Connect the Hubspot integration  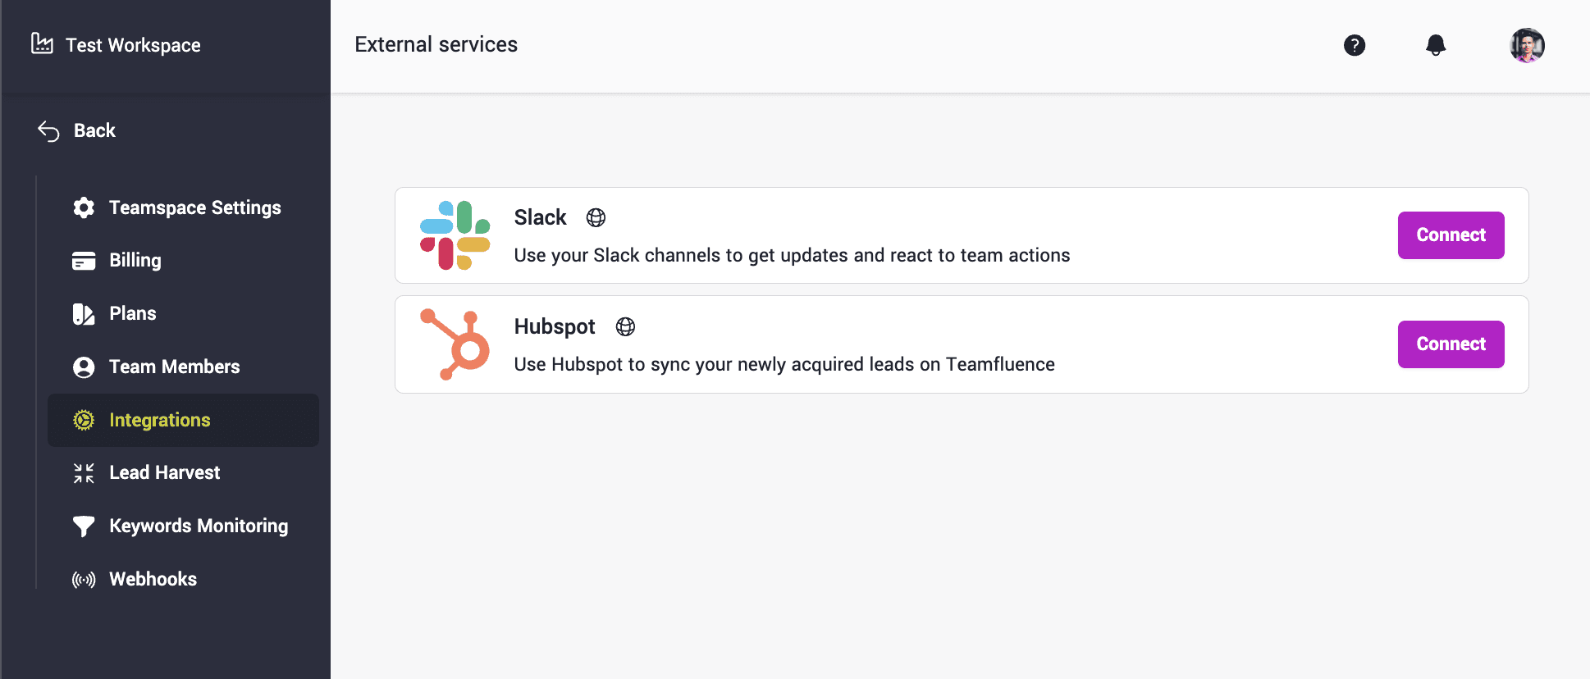tap(1451, 344)
